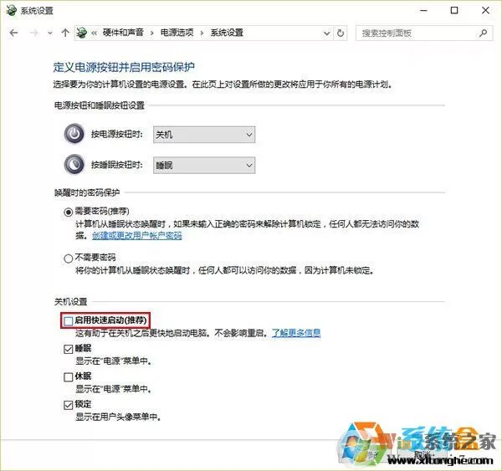Click the control panel icon in address bar
Screen dimensions: 502x471
(x=82, y=33)
